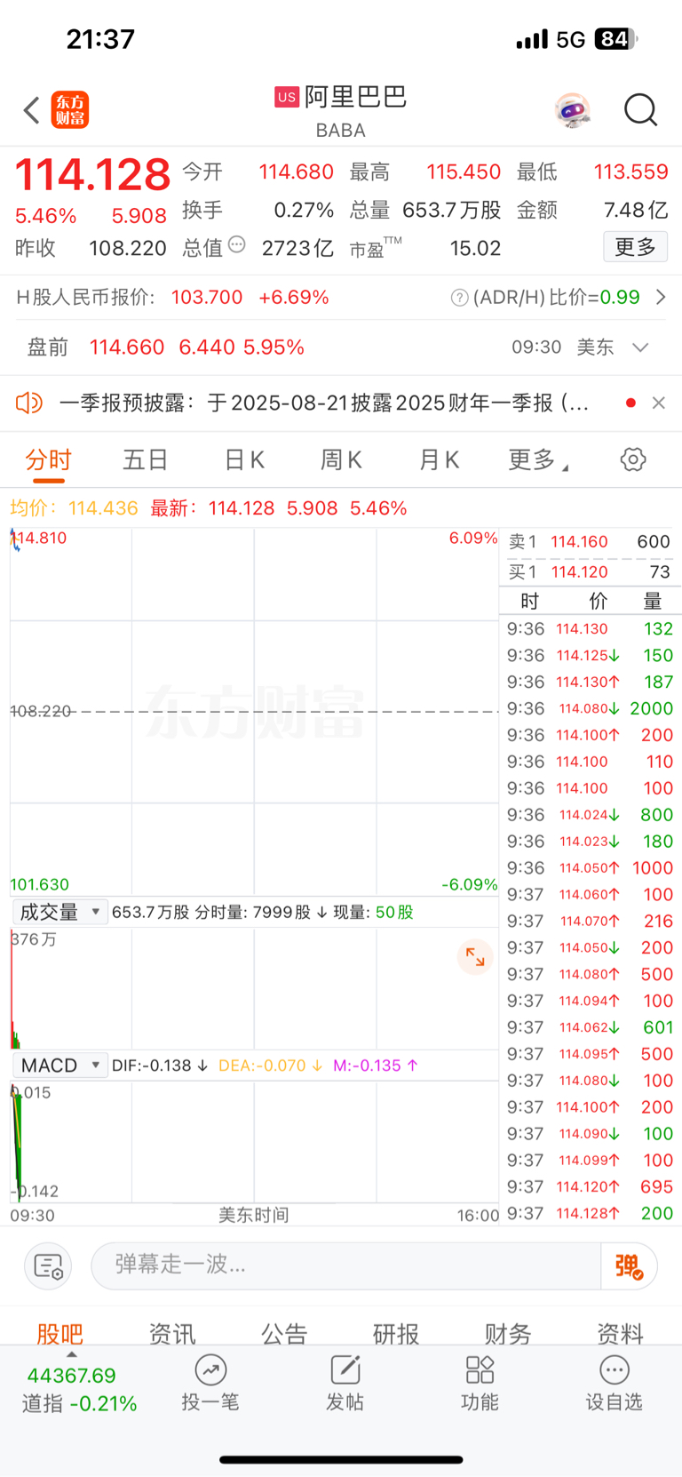682x1477 pixels.
Task: Select the 公告 tab
Action: pyautogui.click(x=284, y=1333)
